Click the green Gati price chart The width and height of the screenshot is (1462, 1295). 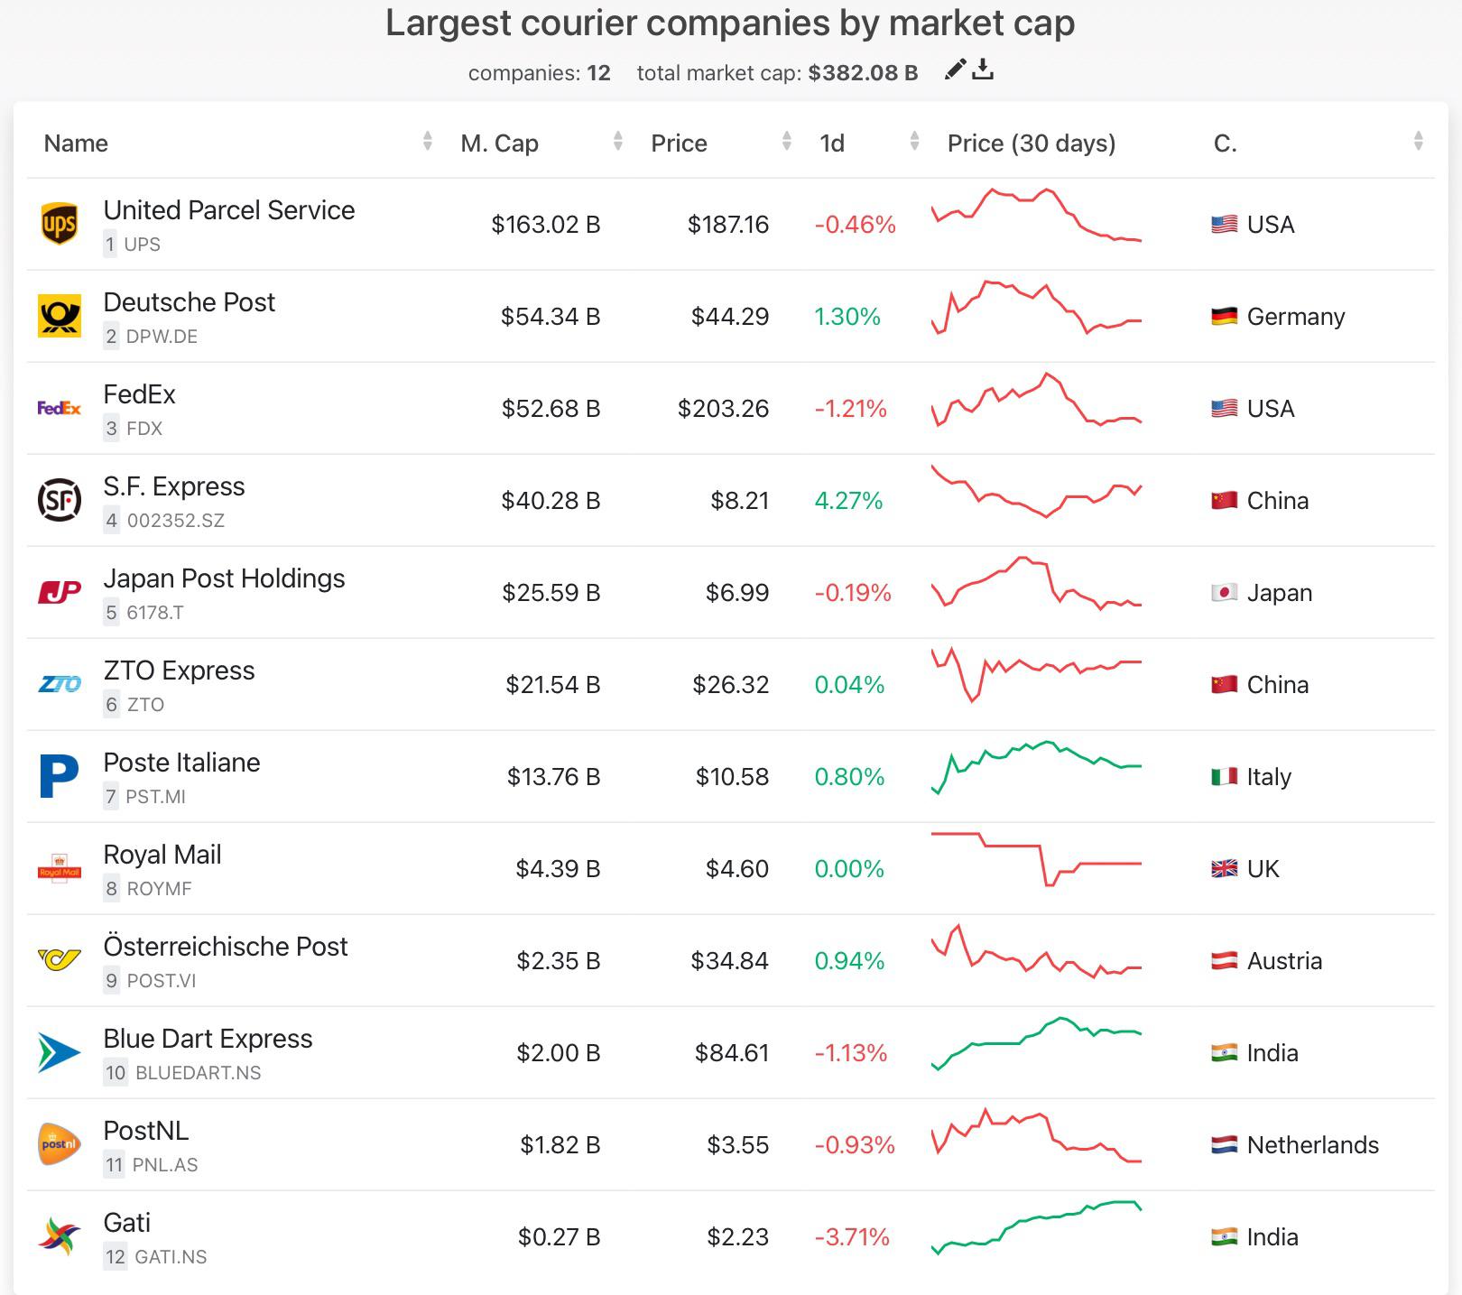point(1035,1236)
